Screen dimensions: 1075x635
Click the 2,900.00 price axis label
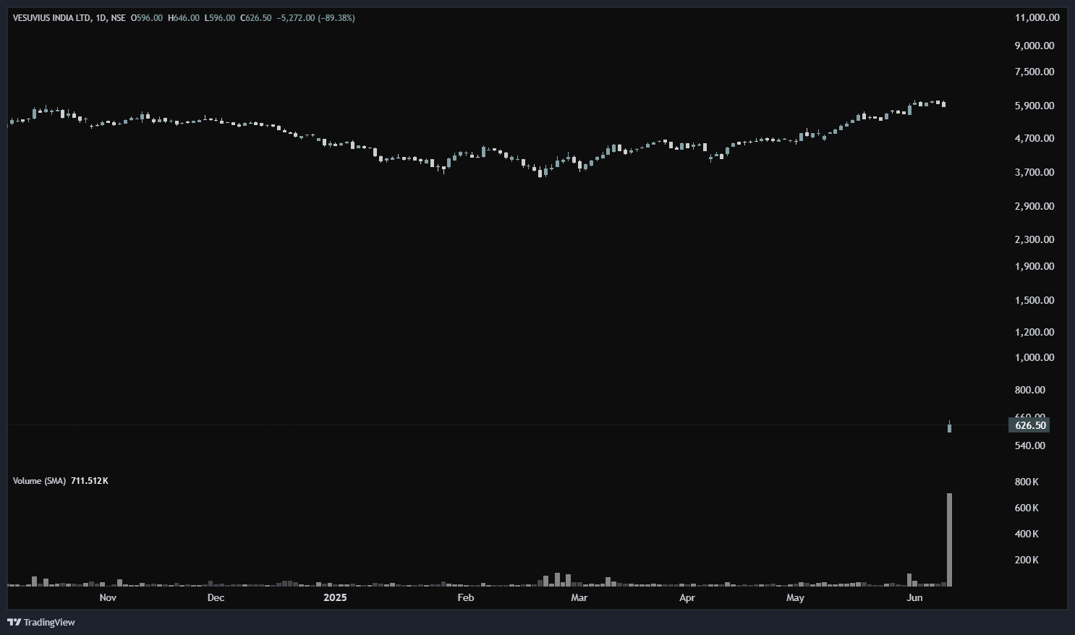[x=1034, y=206]
